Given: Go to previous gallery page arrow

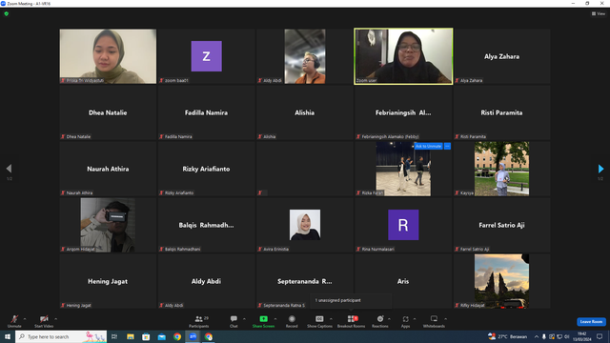Looking at the screenshot, I should (9, 169).
